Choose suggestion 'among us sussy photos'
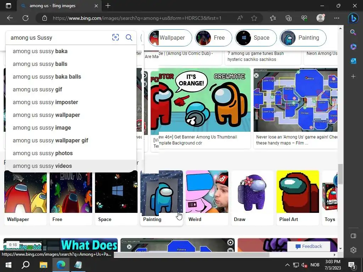The image size is (363, 272). click(x=71, y=153)
